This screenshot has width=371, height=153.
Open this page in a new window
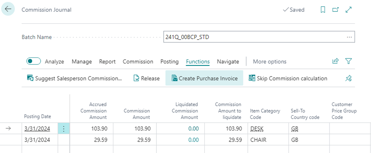pyautogui.click(x=336, y=10)
